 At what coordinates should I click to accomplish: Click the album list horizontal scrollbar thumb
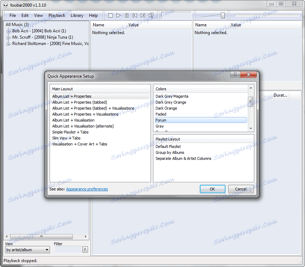point(42,236)
